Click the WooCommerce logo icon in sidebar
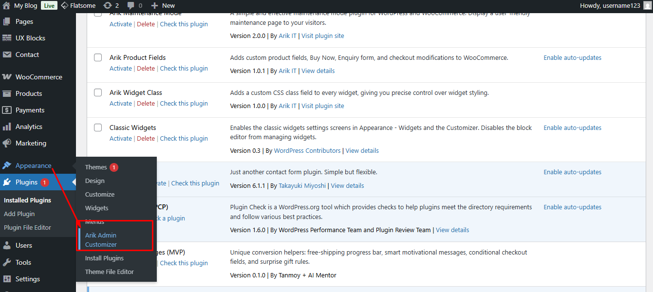The image size is (653, 292). tap(7, 77)
